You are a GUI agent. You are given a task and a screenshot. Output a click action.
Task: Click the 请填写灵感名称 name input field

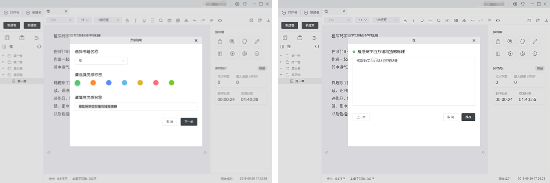click(x=136, y=107)
